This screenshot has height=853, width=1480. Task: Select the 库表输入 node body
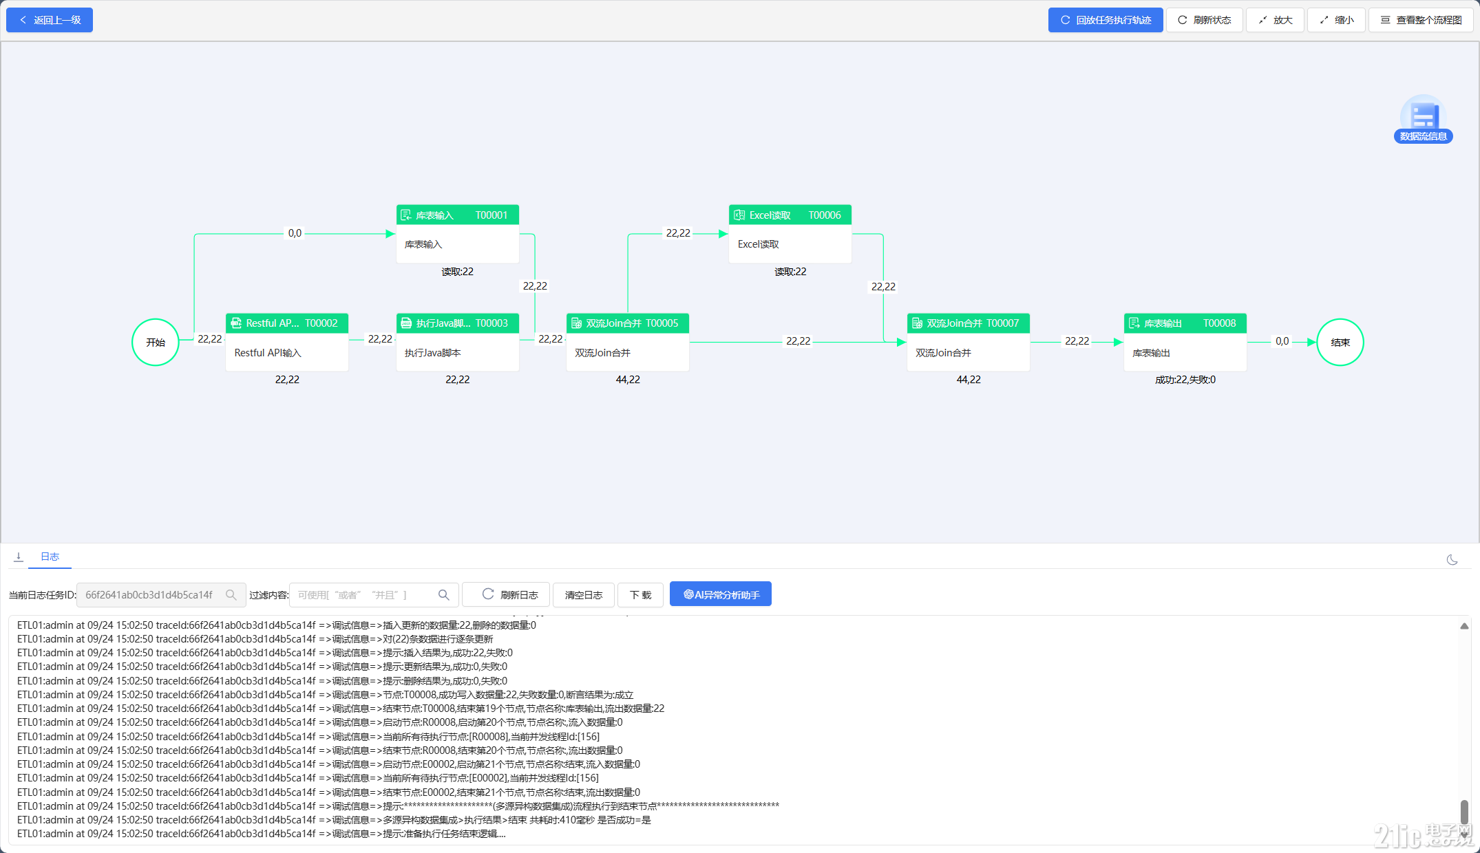(x=458, y=244)
